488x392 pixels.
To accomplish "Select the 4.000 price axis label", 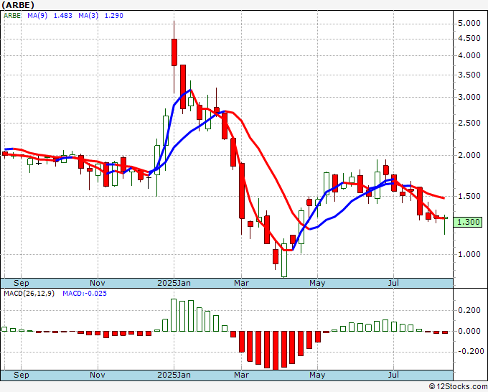I will [x=469, y=55].
